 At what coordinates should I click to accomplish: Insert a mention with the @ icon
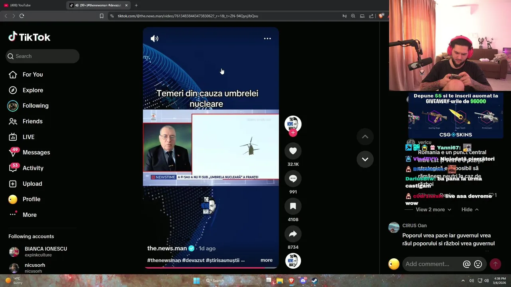pyautogui.click(x=466, y=264)
